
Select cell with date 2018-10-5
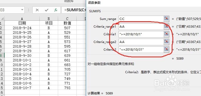[22, 78]
